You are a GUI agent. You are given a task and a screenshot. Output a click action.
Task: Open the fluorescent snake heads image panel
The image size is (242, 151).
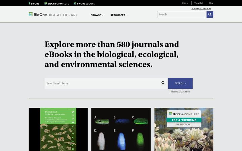[x=121, y=130]
